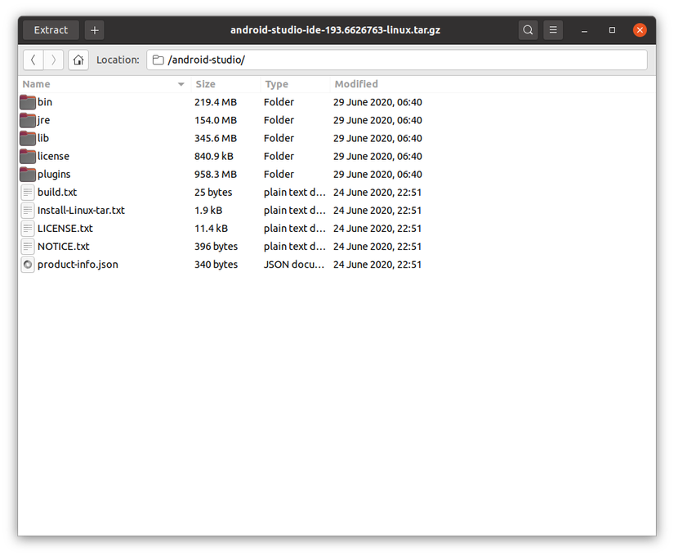Image resolution: width=674 pixels, height=556 pixels.
Task: Select the LICENSE.txt file icon
Action: [x=28, y=229]
